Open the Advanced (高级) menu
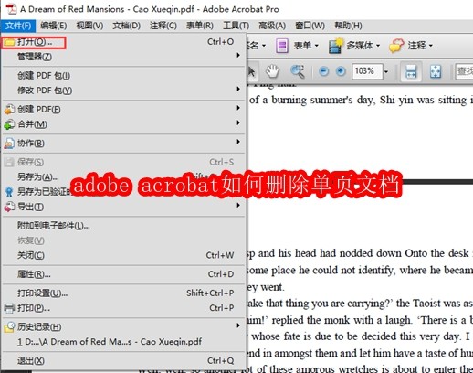The height and width of the screenshot is (373, 473). click(x=272, y=26)
